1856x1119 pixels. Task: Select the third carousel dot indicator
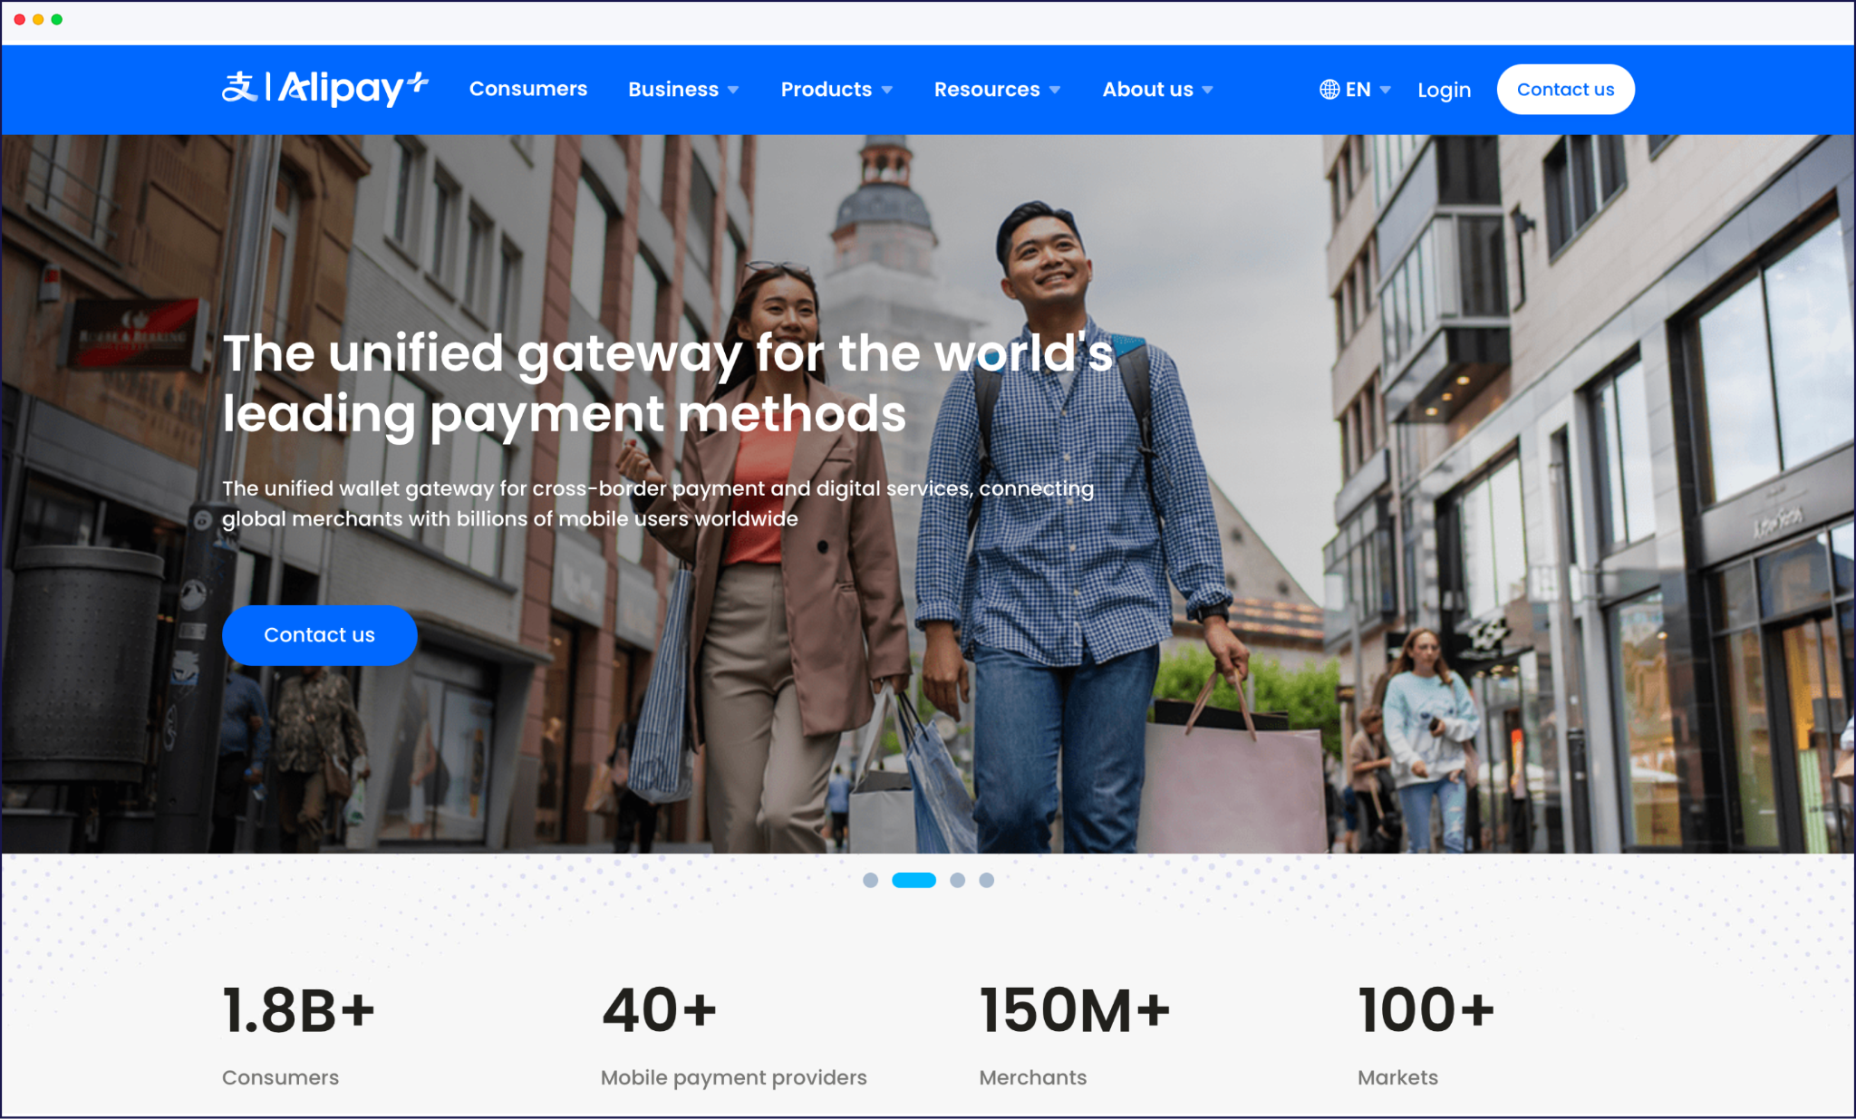pyautogui.click(x=958, y=880)
